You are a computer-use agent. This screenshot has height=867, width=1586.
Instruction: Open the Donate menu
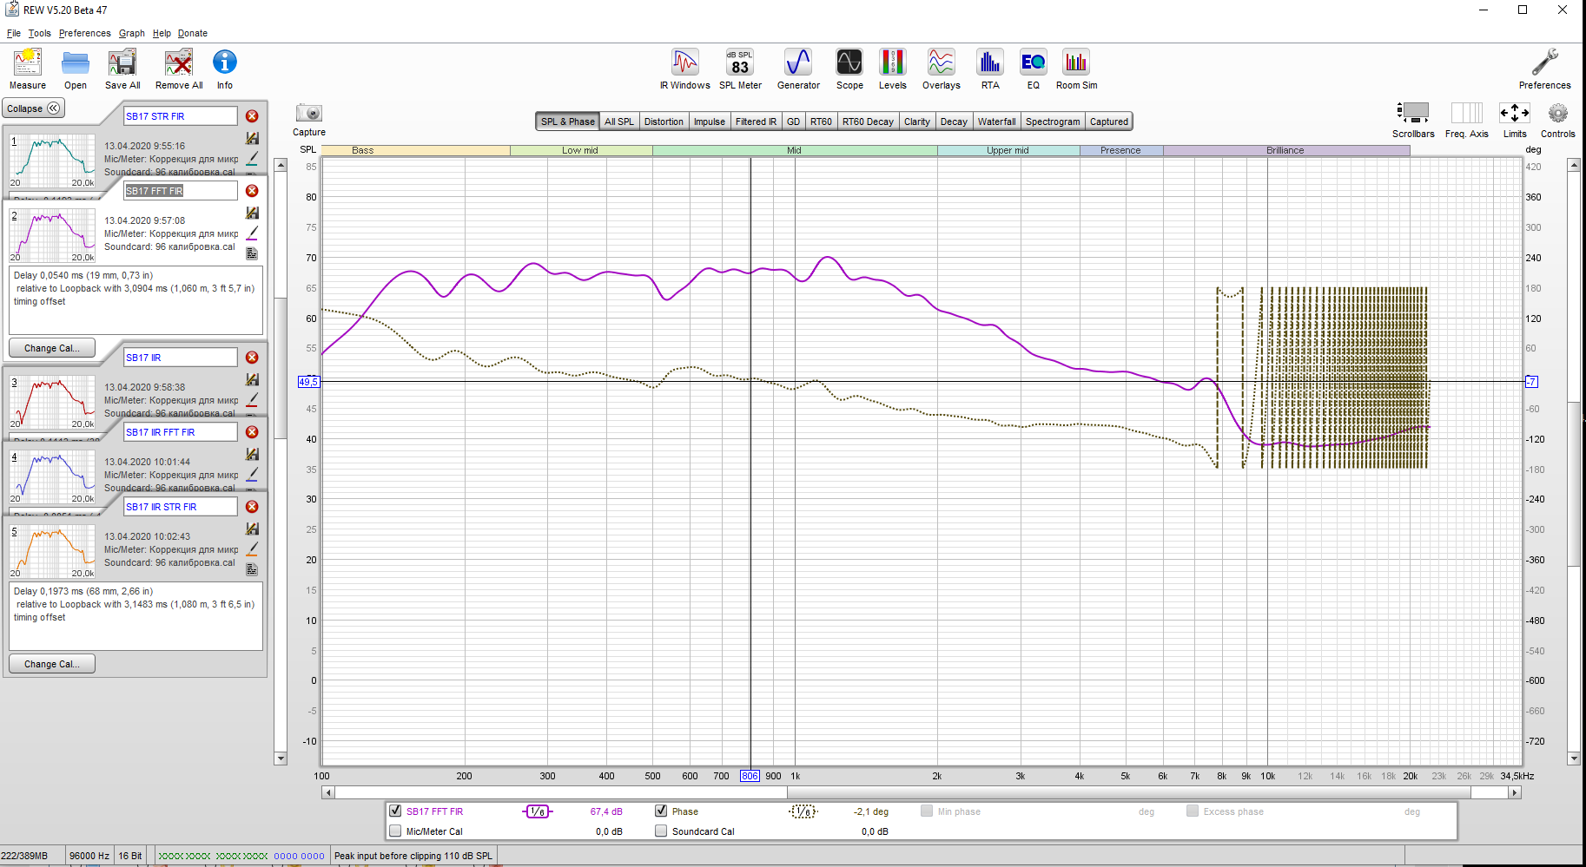pos(193,33)
